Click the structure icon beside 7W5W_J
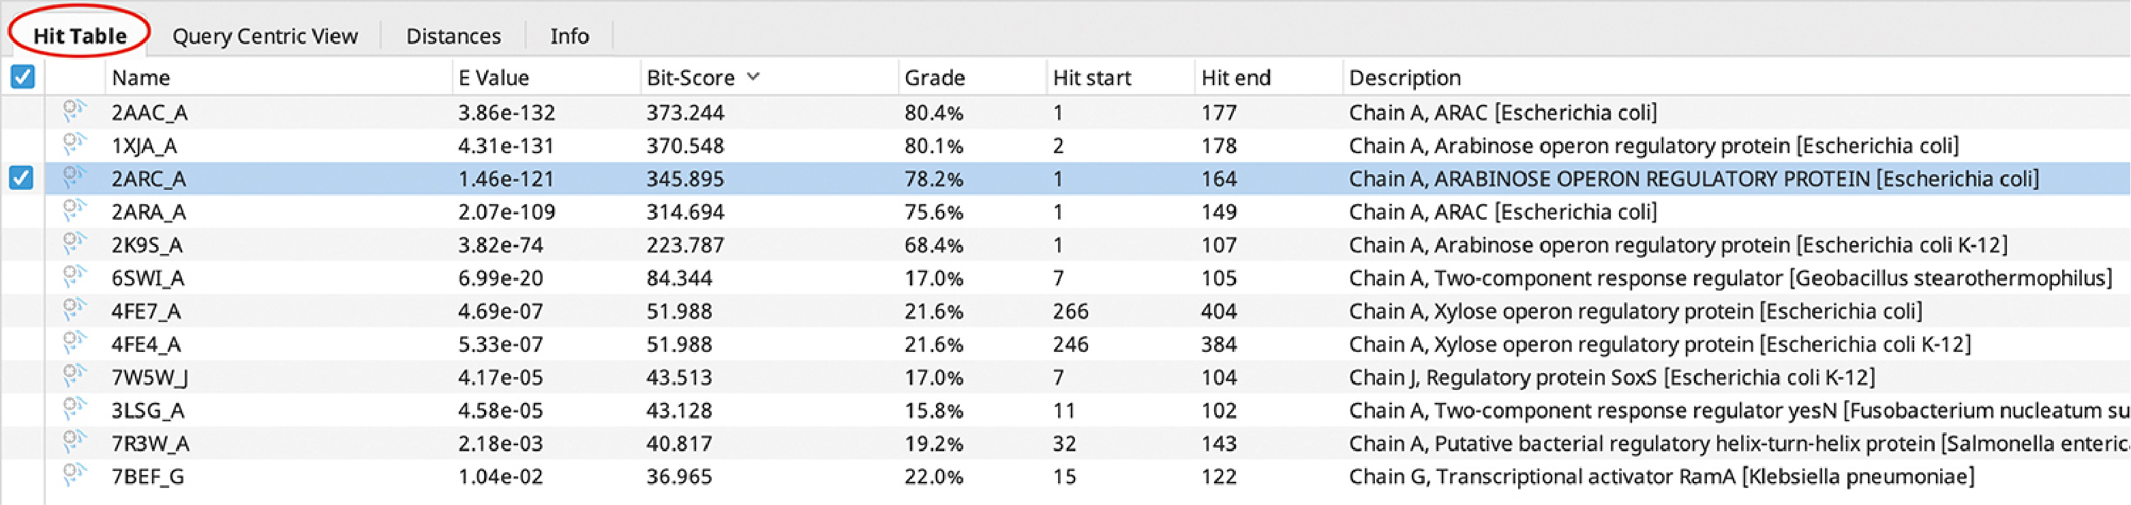Viewport: 2131px width, 505px height. (74, 375)
